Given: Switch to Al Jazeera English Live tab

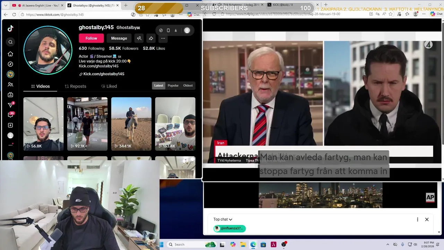Looking at the screenshot, I should [37, 6].
